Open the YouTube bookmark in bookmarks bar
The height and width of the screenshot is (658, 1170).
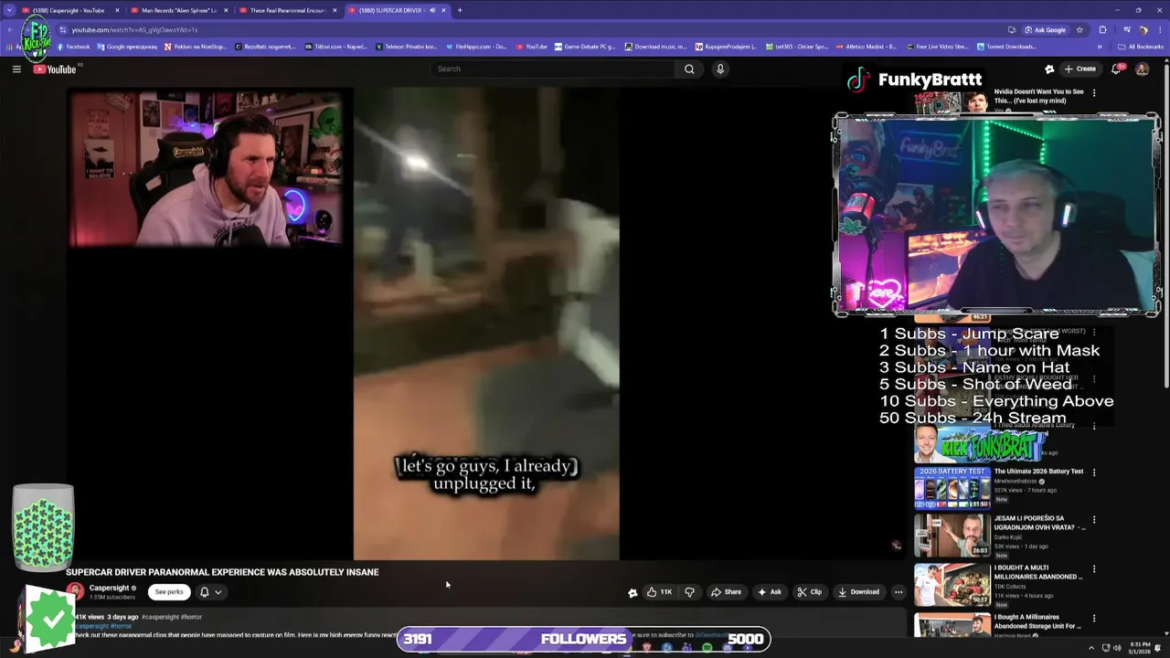(x=532, y=47)
